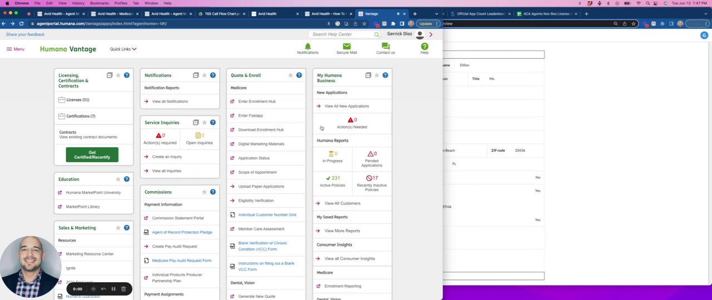Open the Quick Links dropdown
The height and width of the screenshot is (300, 712).
123,49
